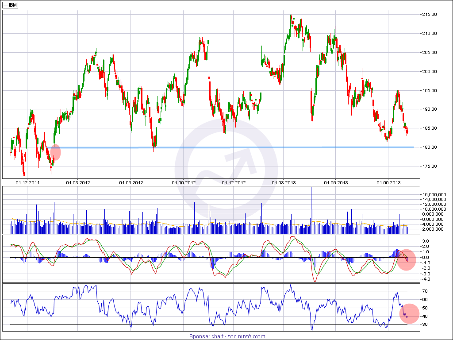The image size is (453, 340).
Task: Select the 01-03-2013 date label
Action: pos(284,182)
